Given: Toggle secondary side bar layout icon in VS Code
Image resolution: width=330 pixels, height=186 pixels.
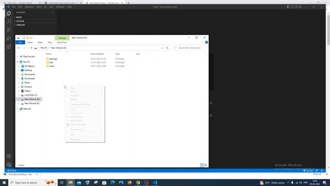Looking at the screenshot, I should tap(296, 7).
